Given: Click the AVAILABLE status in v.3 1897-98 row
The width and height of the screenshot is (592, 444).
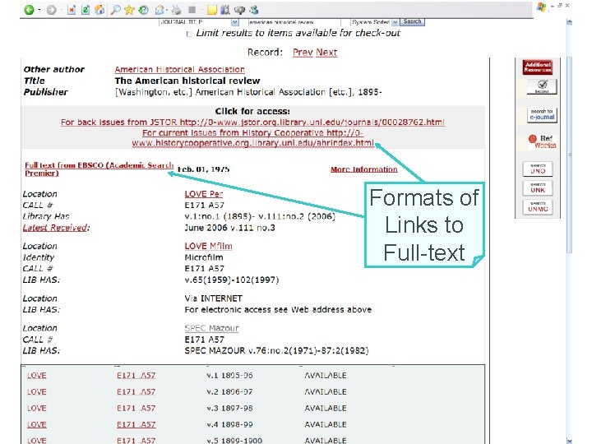Looking at the screenshot, I should 326,408.
